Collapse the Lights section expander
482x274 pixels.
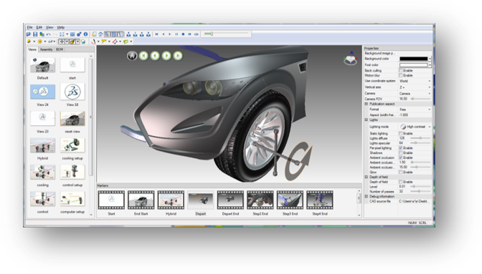click(x=367, y=120)
